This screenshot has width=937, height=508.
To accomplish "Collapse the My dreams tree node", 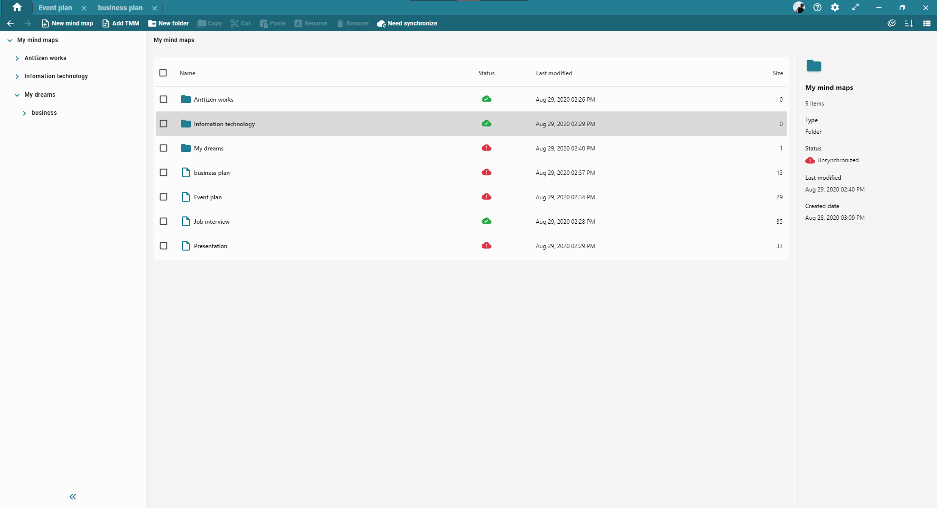I will (17, 95).
